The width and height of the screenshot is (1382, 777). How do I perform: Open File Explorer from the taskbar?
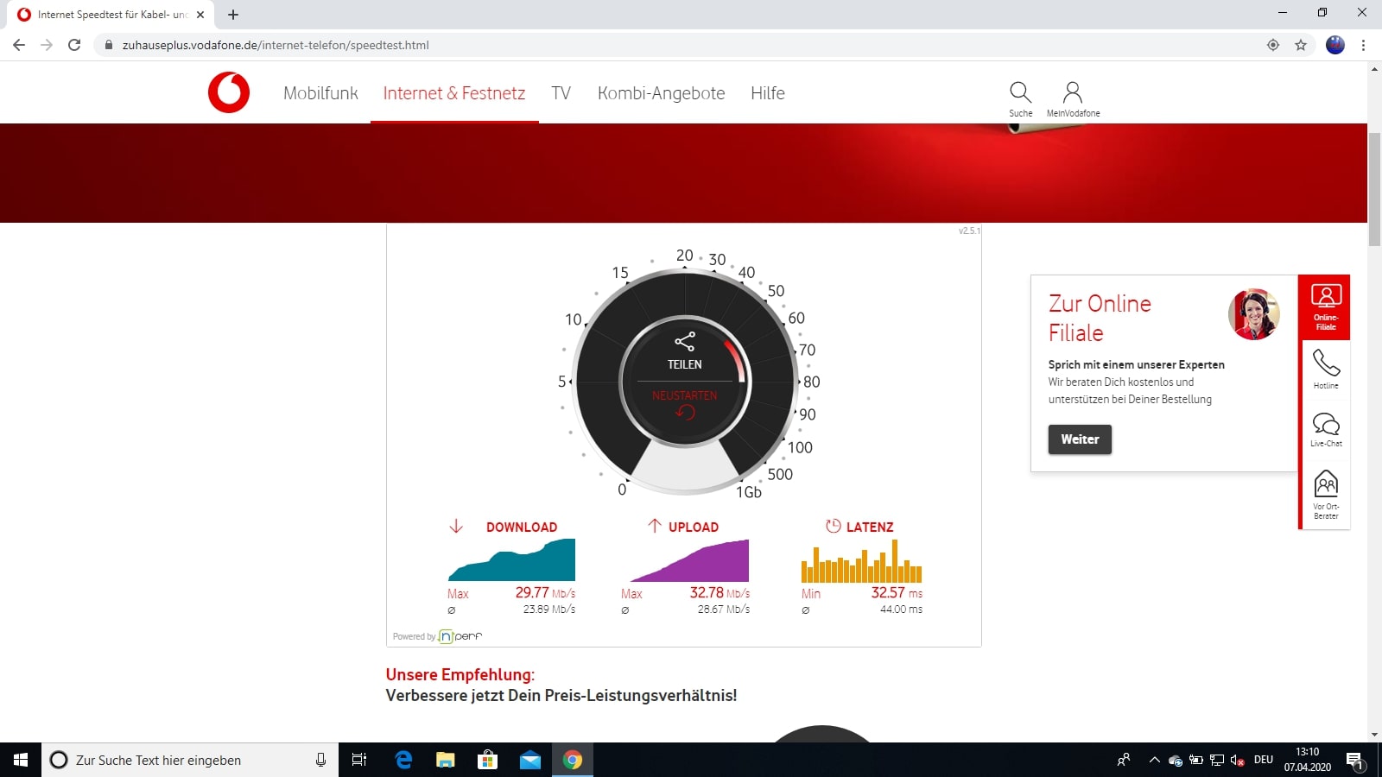click(x=445, y=760)
